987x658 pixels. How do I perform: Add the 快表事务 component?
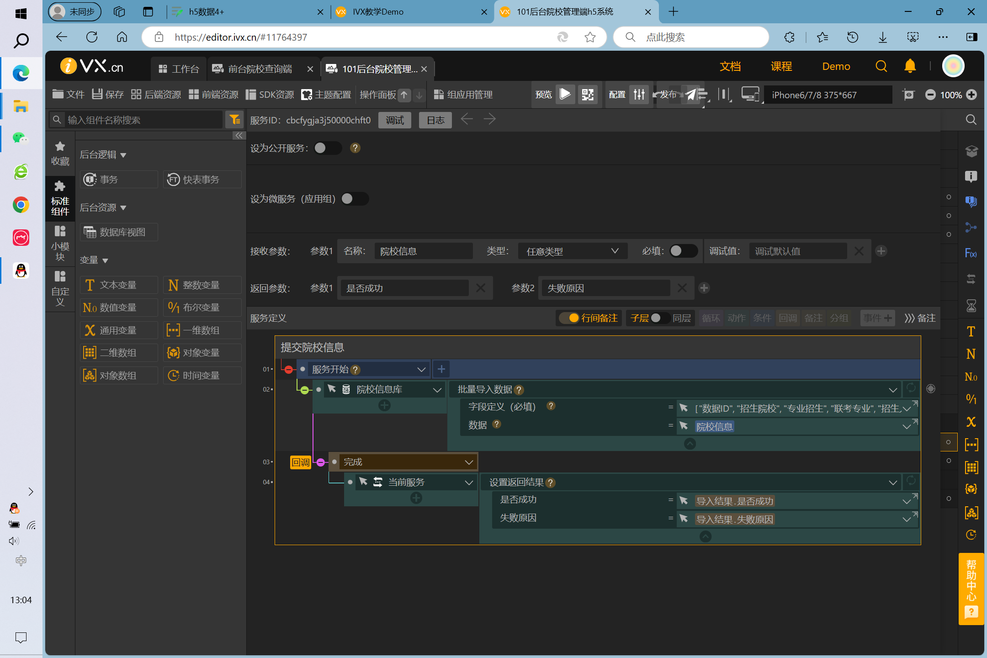point(202,180)
